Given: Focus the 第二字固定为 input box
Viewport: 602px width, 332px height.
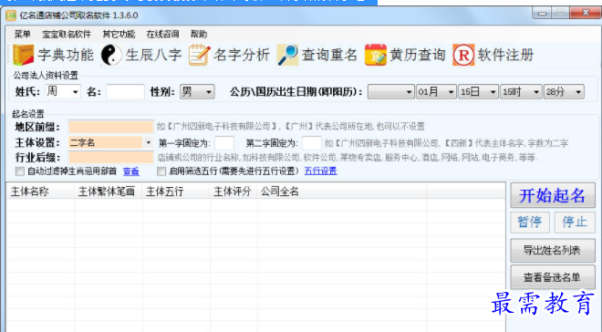Looking at the screenshot, I should (x=312, y=143).
